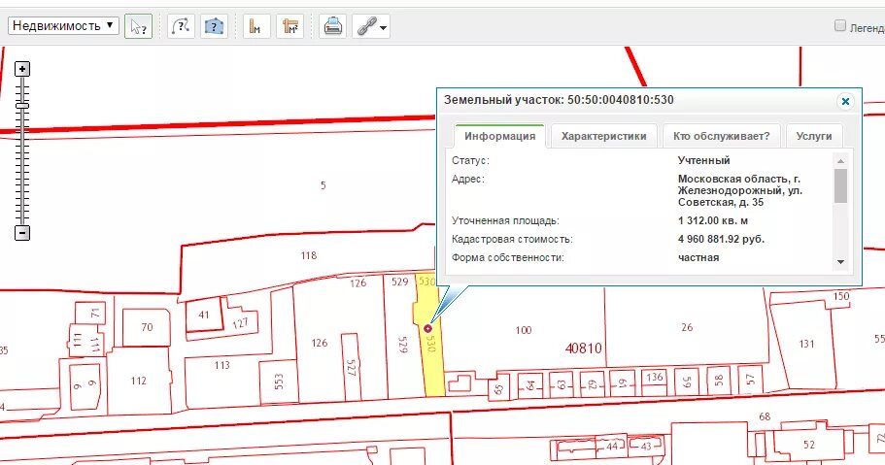Open the Недвижимость layer dropdown

(x=63, y=25)
